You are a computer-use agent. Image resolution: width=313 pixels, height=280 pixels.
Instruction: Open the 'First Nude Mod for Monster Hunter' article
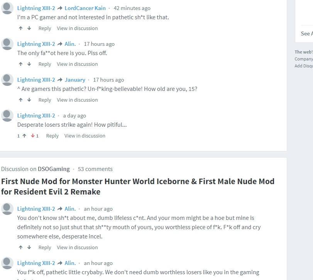(x=137, y=186)
